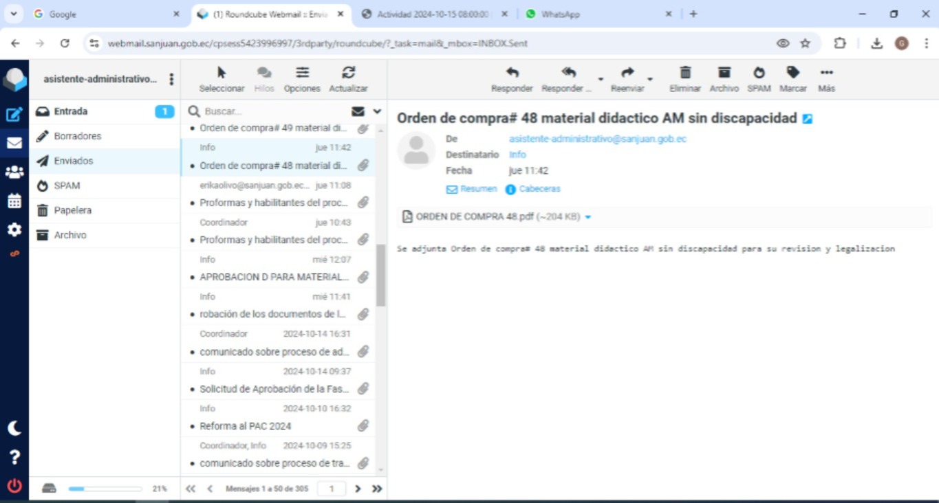Toggle Resumen view of message headers

[x=472, y=189]
